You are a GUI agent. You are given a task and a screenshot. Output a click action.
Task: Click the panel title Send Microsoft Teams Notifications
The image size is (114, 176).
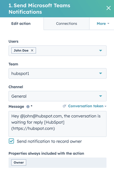pos(39,9)
